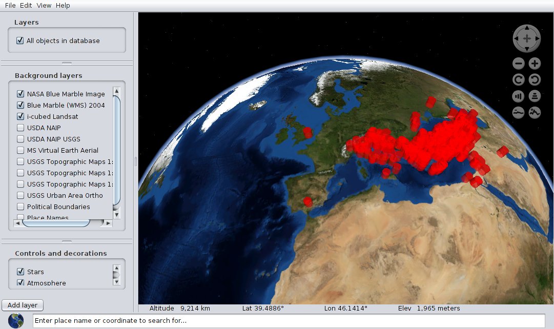
Task: Zoom in with the plus view control
Action: 535,64
